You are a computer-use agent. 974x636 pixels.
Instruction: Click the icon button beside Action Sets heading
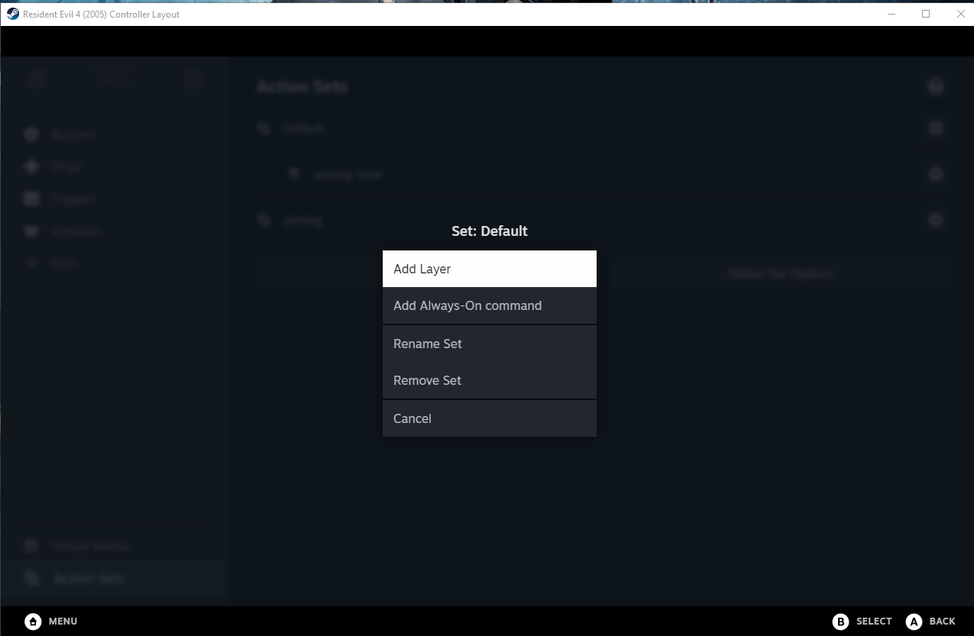(936, 86)
